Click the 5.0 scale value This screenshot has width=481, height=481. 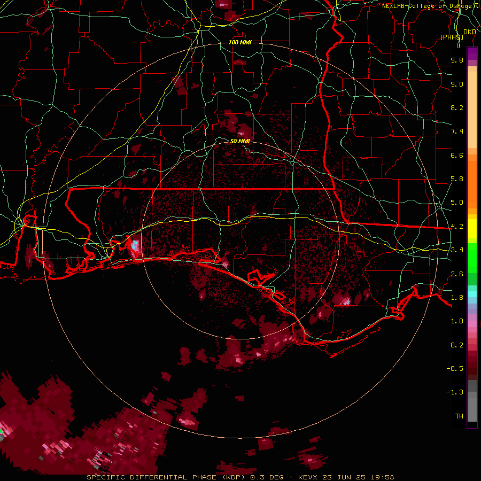[x=457, y=203]
